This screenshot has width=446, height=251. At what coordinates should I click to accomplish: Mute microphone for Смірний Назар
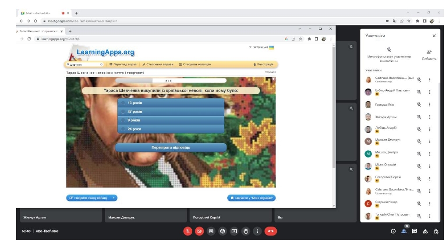tap(419, 204)
